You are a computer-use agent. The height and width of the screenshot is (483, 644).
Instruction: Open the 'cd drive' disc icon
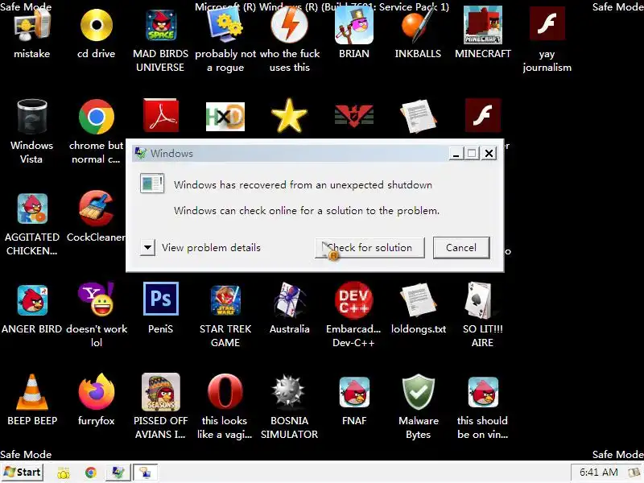pyautogui.click(x=97, y=26)
